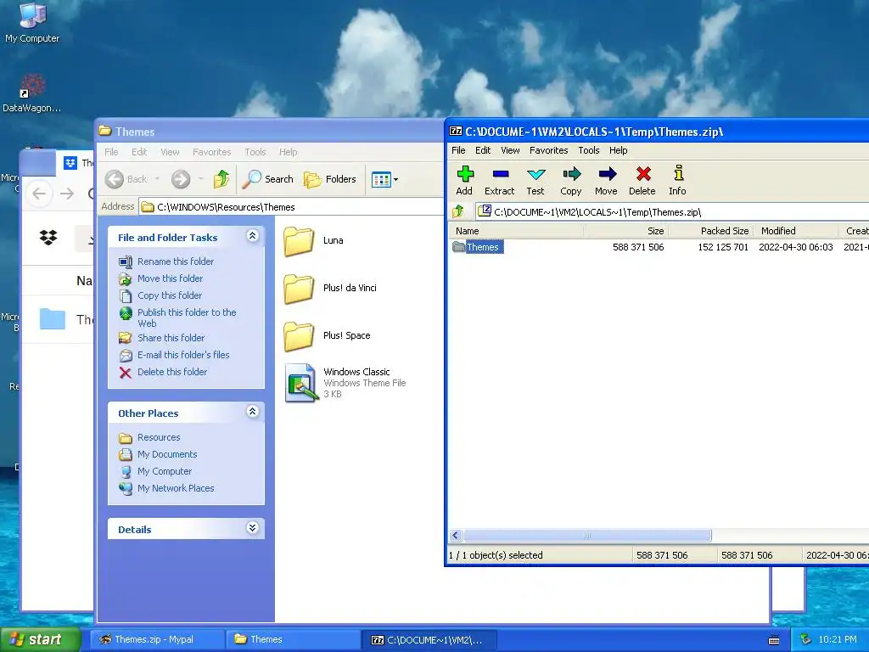Toggle the Folders pane in Explorer toolbar
This screenshot has height=652, width=869.
330,179
